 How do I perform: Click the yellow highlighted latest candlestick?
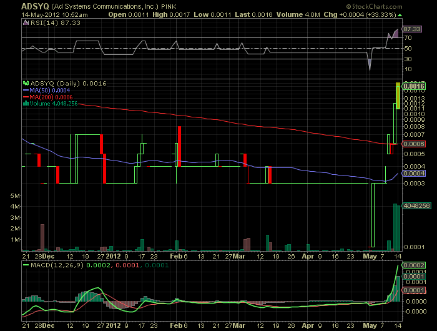coord(398,96)
